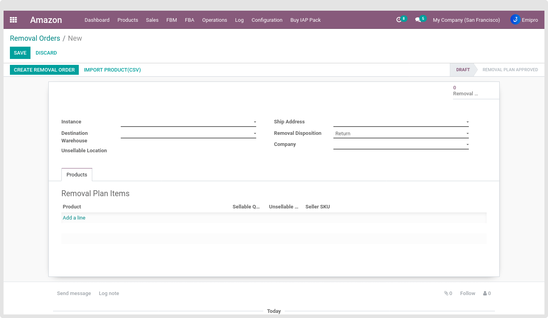This screenshot has width=548, height=318.
Task: Open the conversations chat bubble icon
Action: click(x=418, y=20)
